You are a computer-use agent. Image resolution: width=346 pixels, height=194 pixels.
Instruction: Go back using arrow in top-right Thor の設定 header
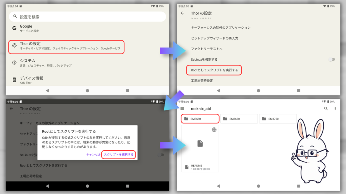click(182, 13)
